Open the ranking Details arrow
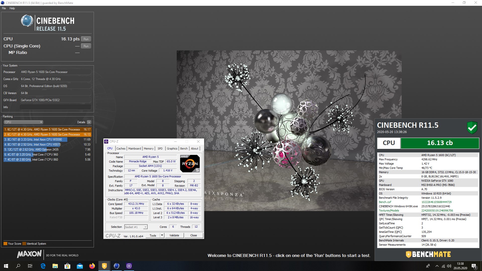Viewport: 482px width, 271px height. tap(89, 122)
